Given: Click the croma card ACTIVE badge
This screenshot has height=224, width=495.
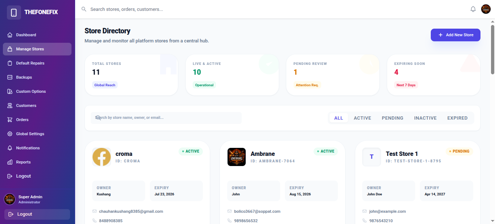Looking at the screenshot, I should (191, 151).
